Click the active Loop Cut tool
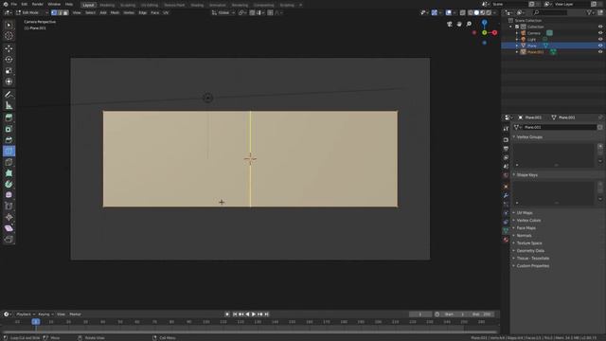This screenshot has height=341, width=606. [9, 152]
